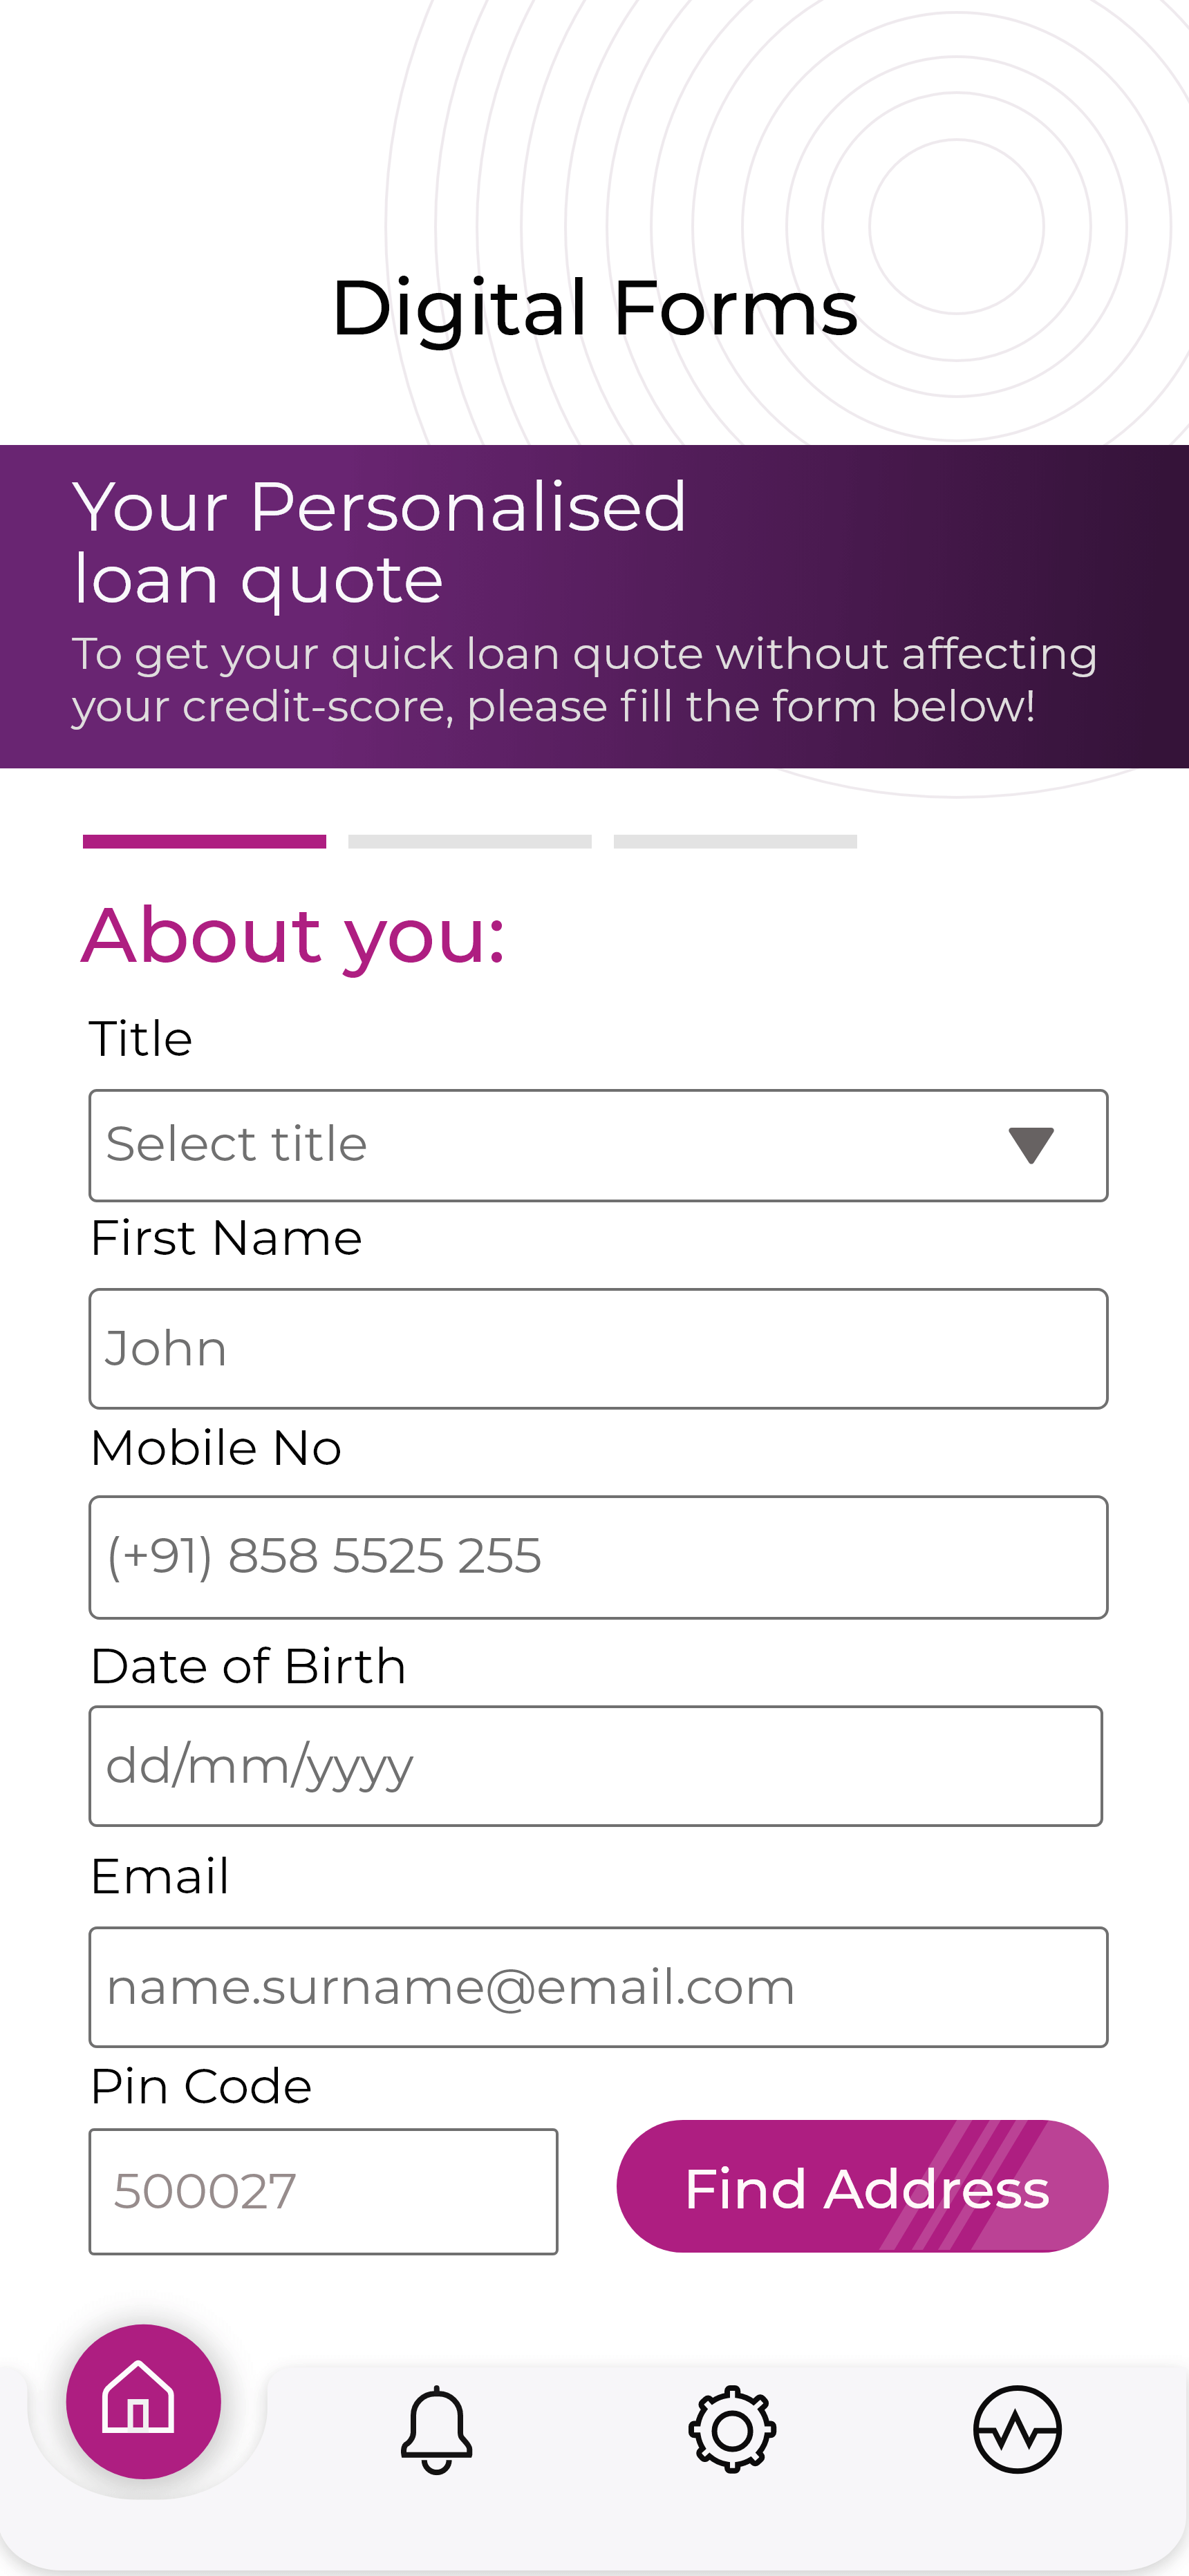
Task: Click the title dropdown arrow
Action: pyautogui.click(x=1031, y=1145)
